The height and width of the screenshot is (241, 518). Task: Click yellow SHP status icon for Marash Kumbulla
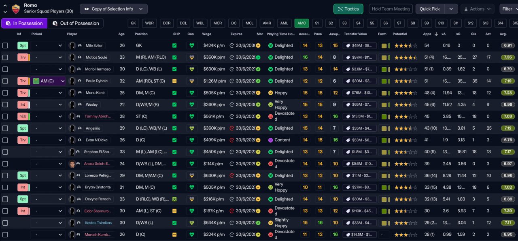(174, 235)
